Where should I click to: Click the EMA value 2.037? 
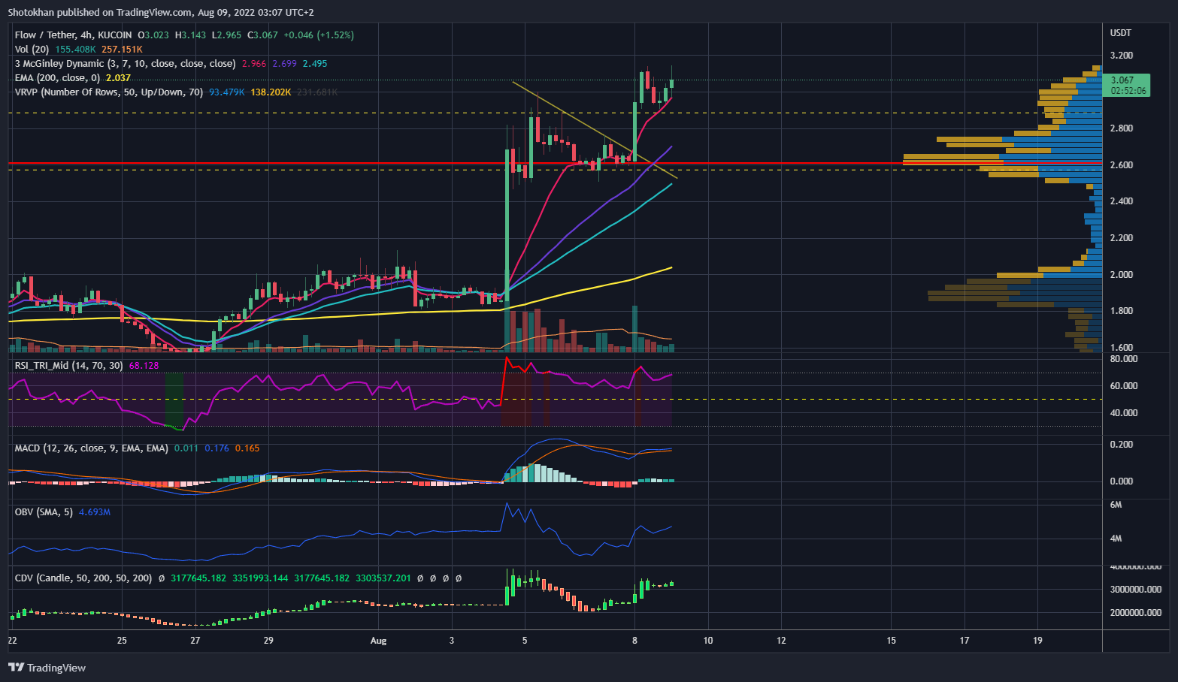point(118,77)
